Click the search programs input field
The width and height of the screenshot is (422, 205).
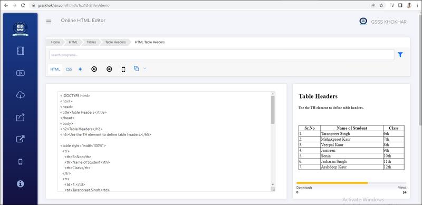pos(222,55)
